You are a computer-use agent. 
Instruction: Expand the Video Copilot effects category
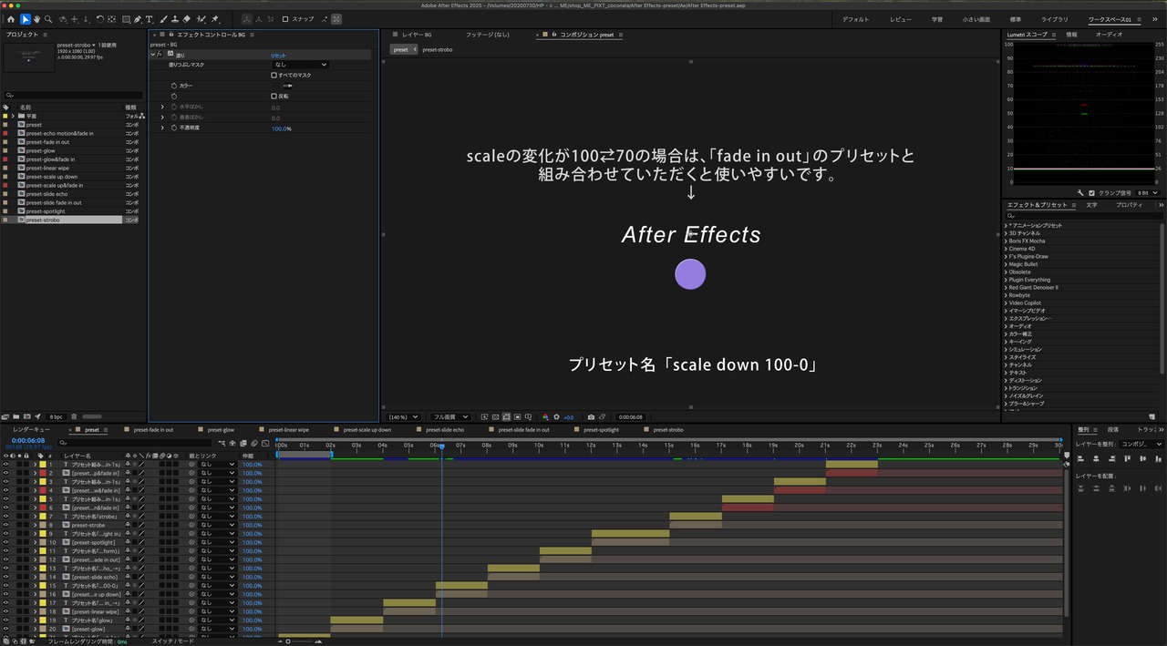tap(1006, 302)
